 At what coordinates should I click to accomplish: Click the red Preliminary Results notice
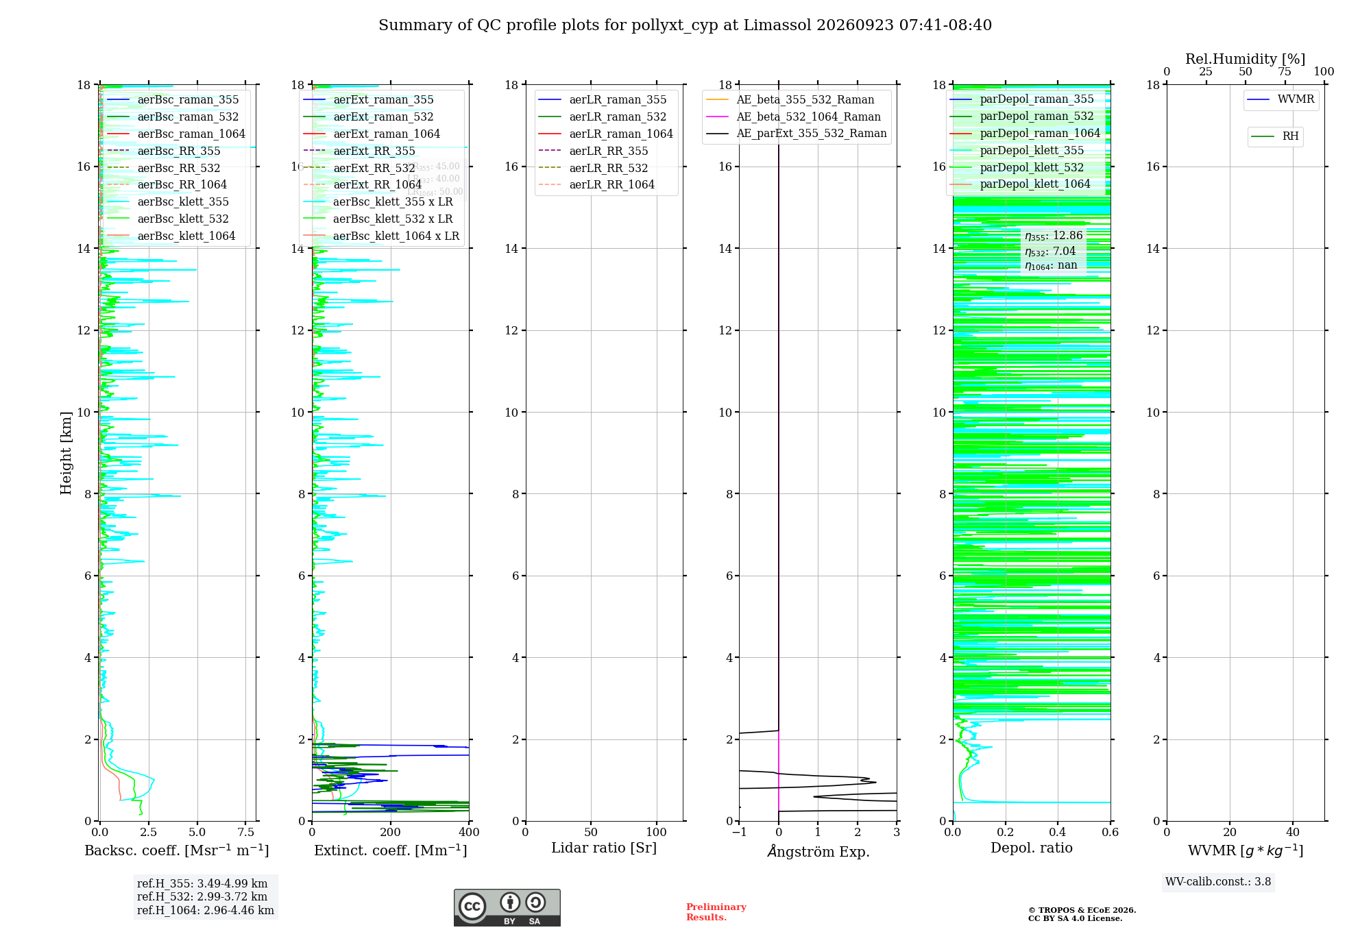716,912
